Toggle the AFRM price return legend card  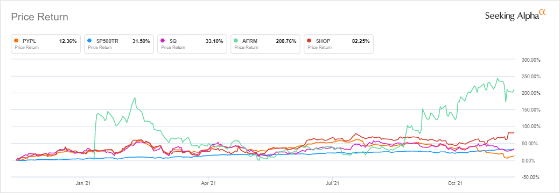[265, 44]
